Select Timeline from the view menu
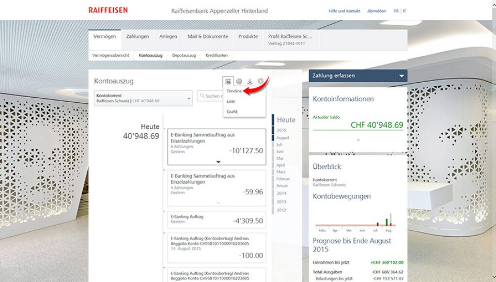The image size is (496, 282). coord(234,91)
